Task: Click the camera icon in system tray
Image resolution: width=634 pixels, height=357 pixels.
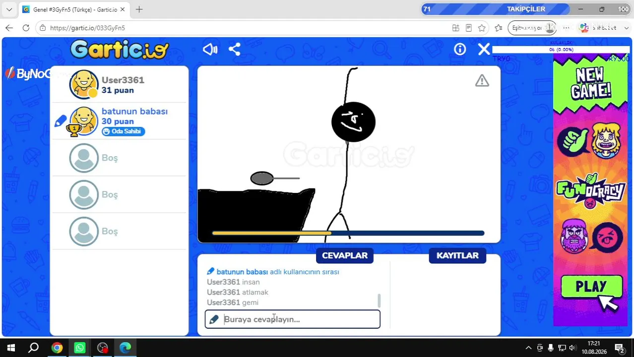Action: (x=540, y=348)
